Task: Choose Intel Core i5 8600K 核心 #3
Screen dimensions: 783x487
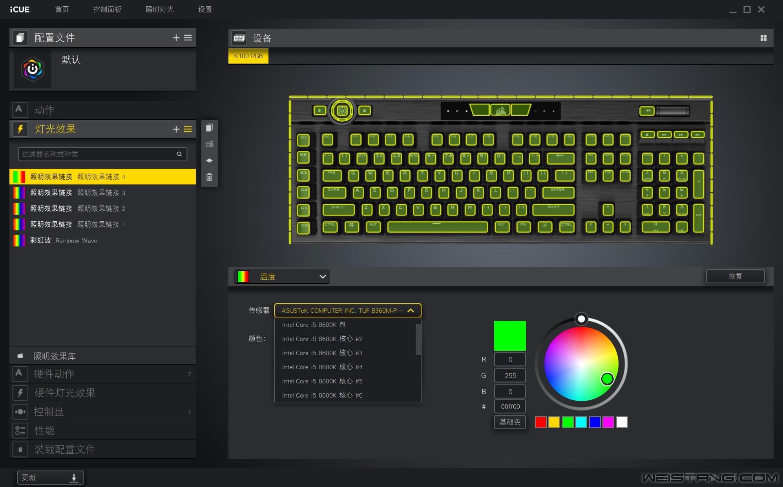Action: pos(345,353)
